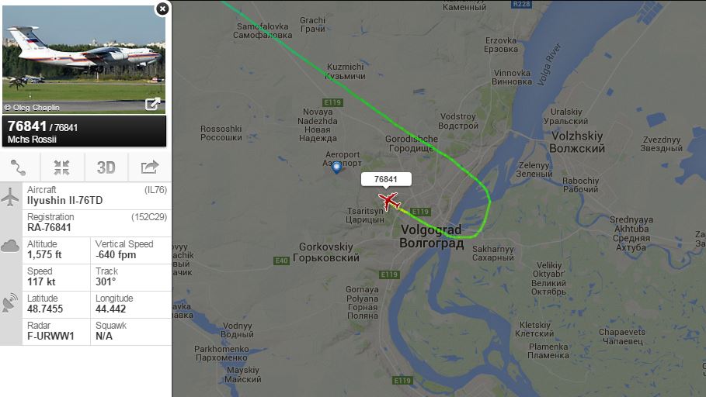The width and height of the screenshot is (706, 397).
Task: Click the center-on-aircraft arrows icon
Action: (61, 167)
